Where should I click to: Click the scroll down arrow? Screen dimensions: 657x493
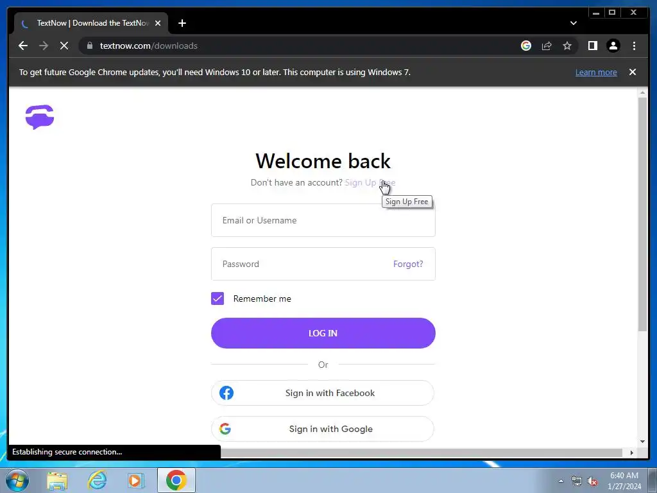point(642,442)
